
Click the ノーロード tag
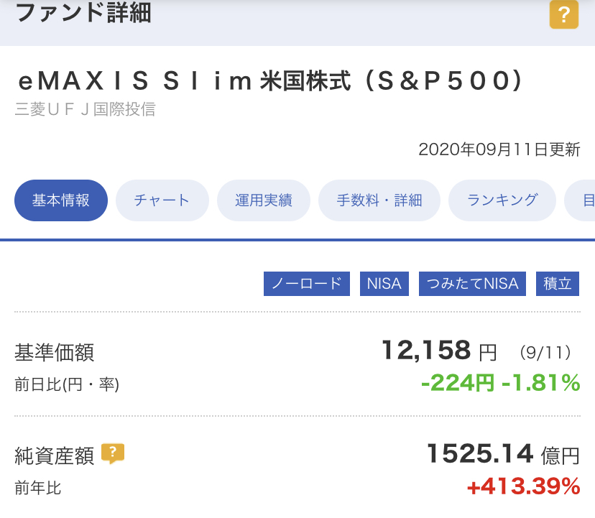tap(307, 284)
